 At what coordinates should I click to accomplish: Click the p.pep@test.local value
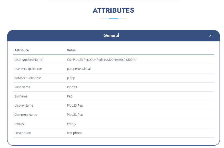79,69
